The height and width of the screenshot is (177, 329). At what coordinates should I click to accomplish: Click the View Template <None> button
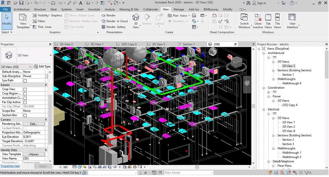coord(34,154)
